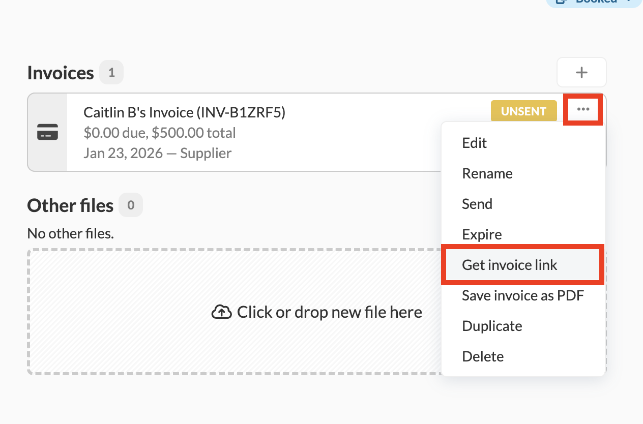This screenshot has width=643, height=424.
Task: Click the plus button to add invoice
Action: [x=581, y=73]
